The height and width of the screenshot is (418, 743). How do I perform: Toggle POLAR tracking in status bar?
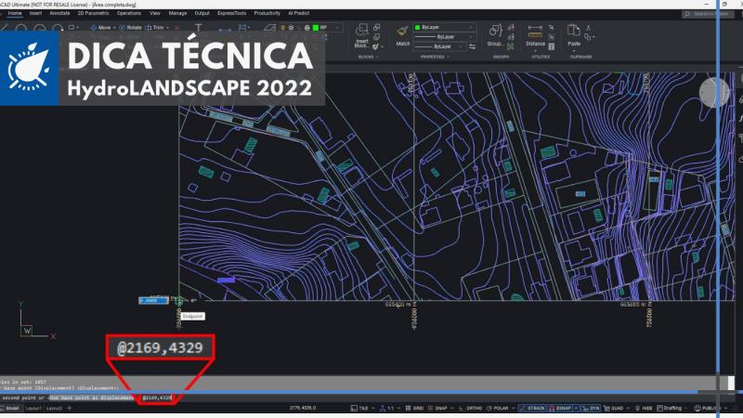click(497, 408)
